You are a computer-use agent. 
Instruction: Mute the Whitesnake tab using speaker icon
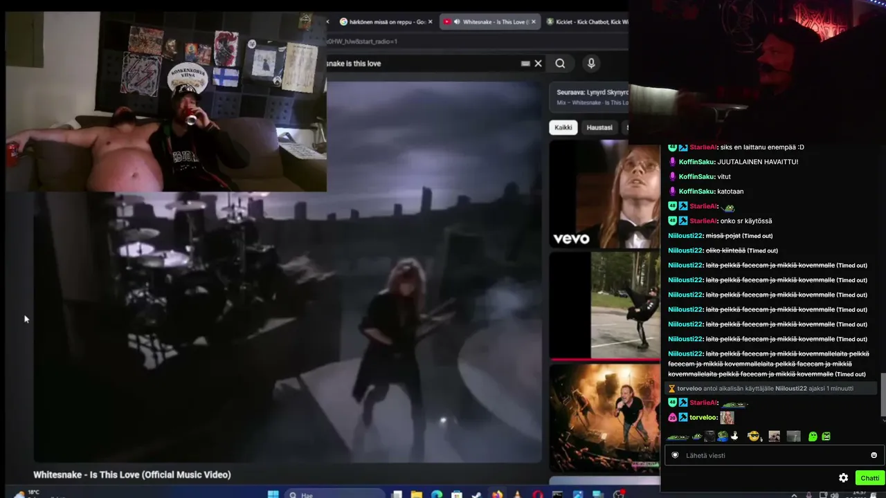point(457,22)
